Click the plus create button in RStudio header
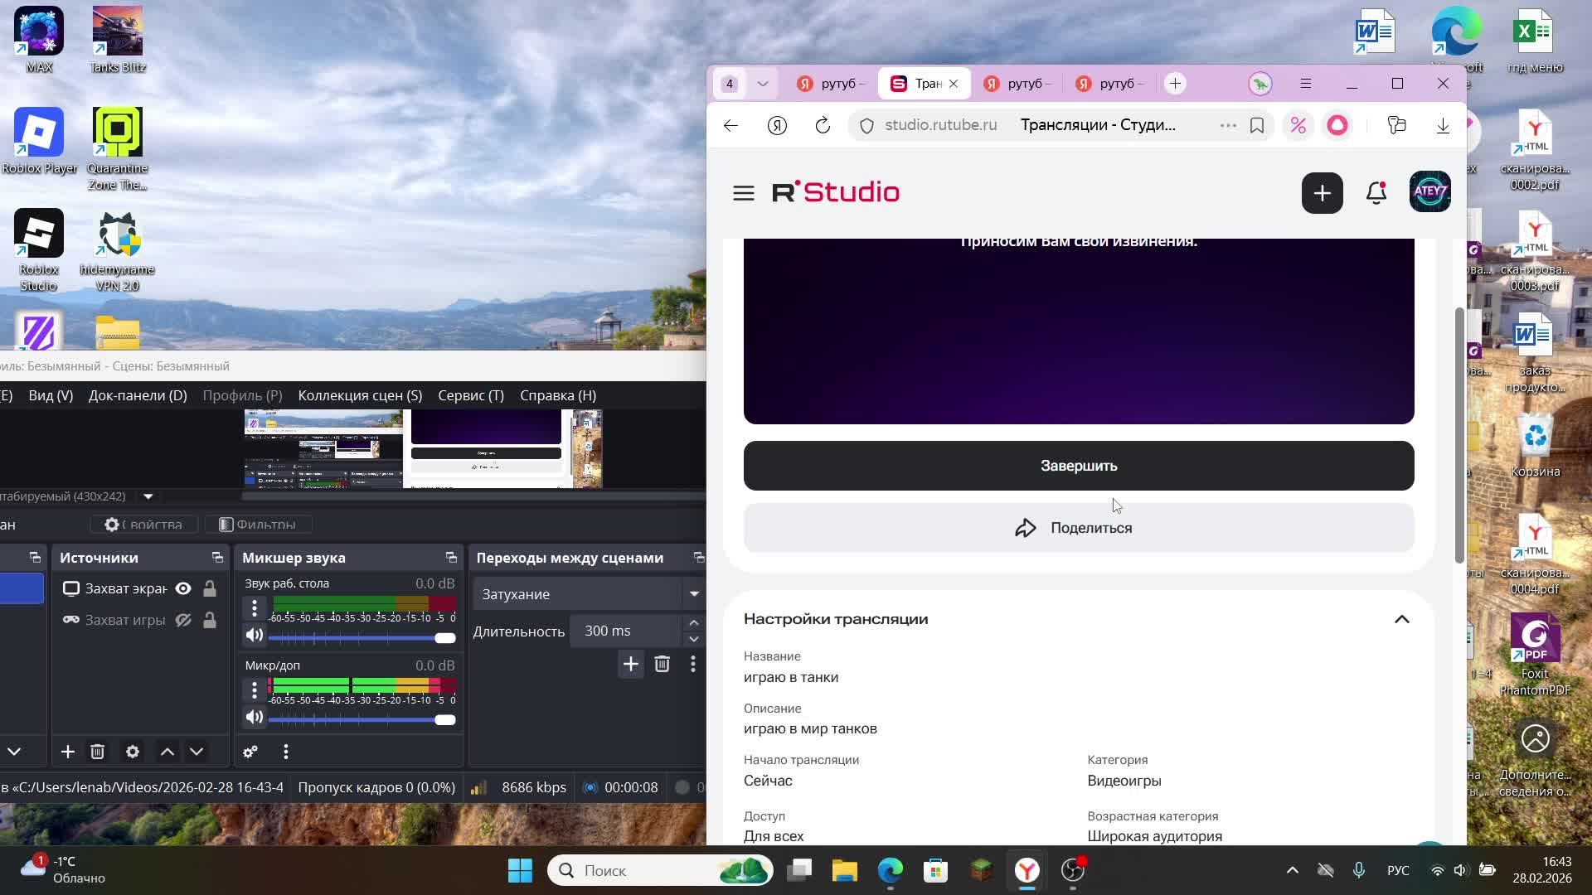The image size is (1592, 895). (x=1322, y=193)
